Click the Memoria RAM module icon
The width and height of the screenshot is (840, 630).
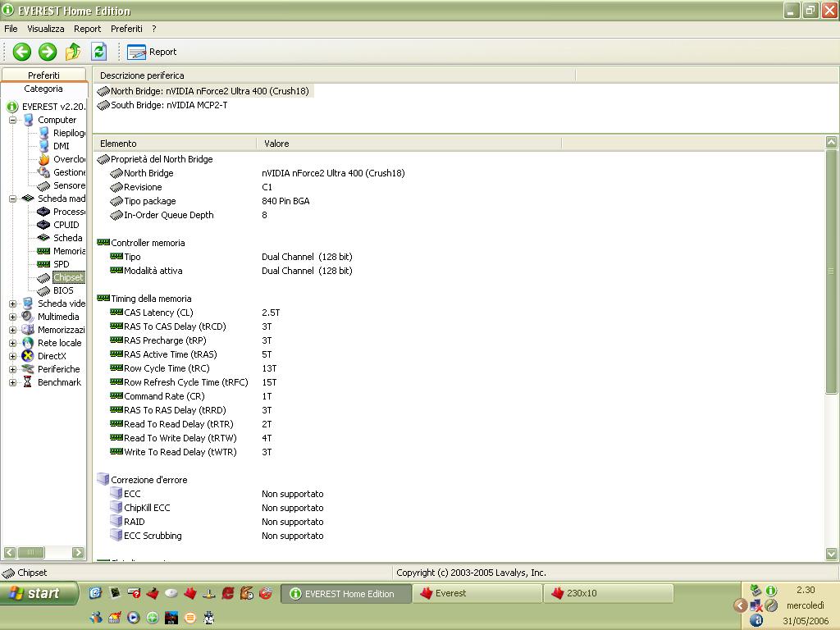pyautogui.click(x=43, y=251)
